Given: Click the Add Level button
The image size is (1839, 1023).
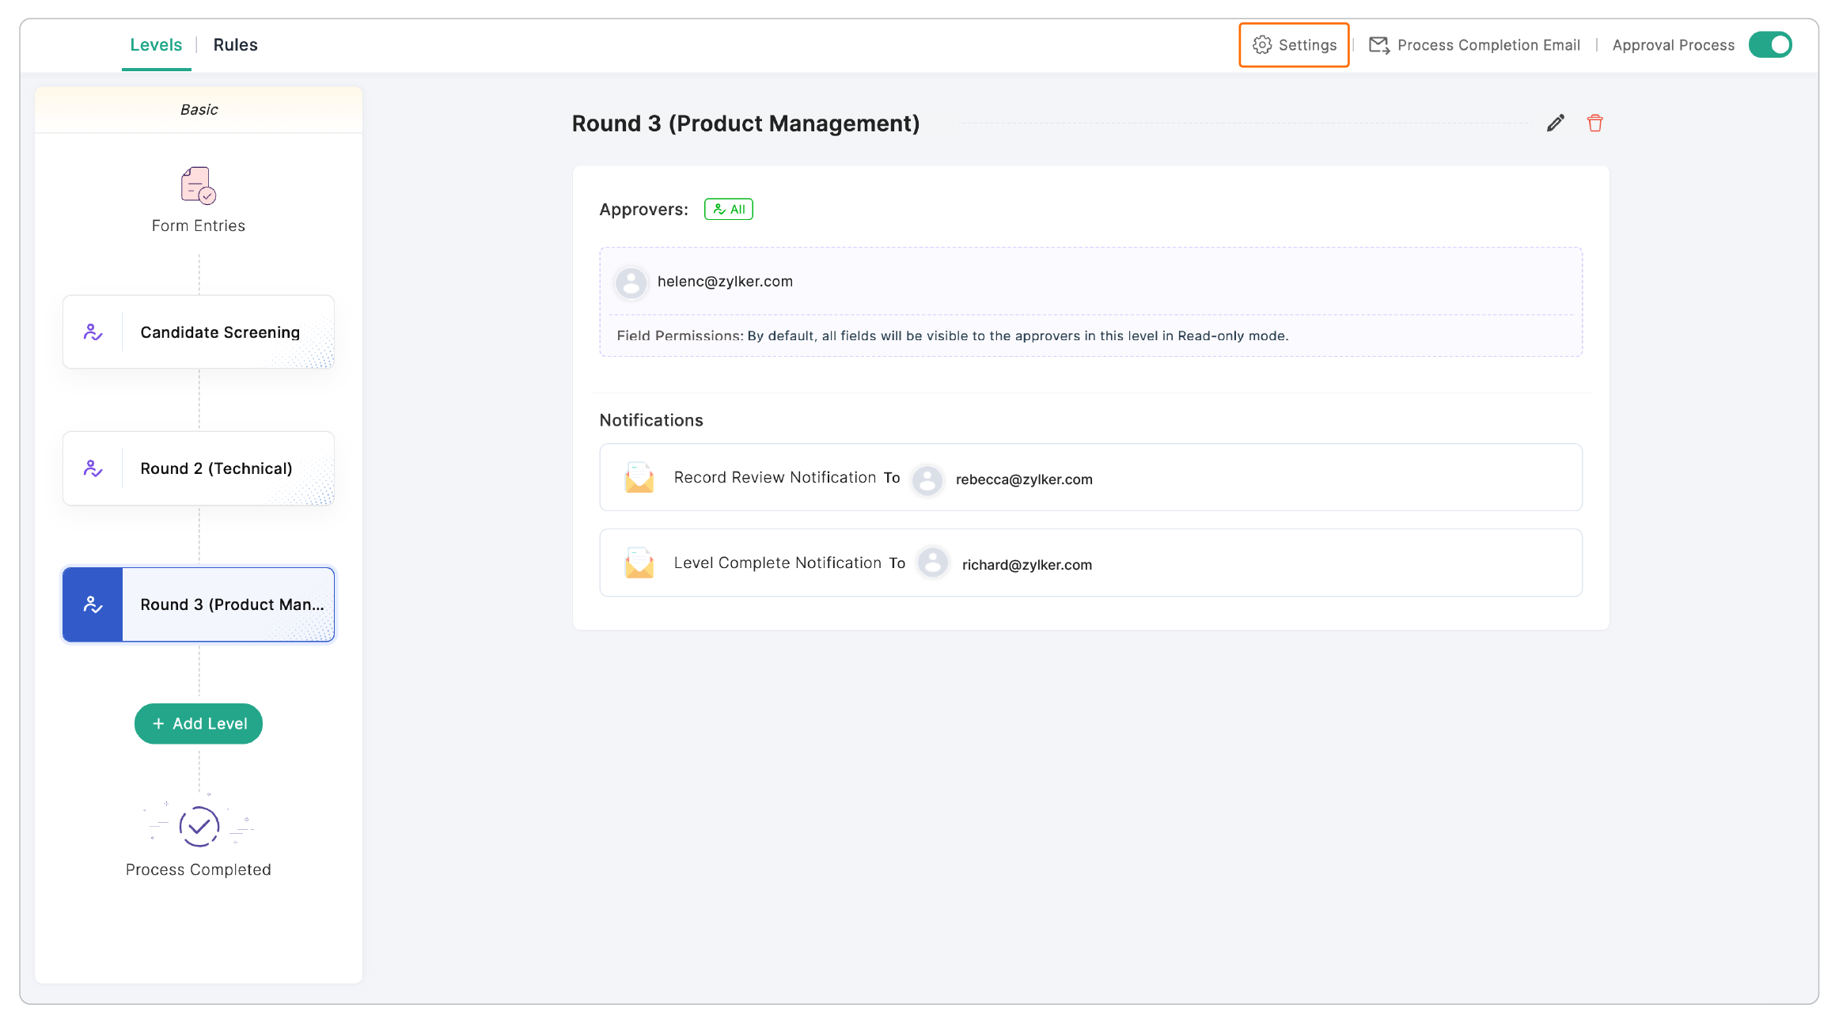Looking at the screenshot, I should click(x=199, y=723).
